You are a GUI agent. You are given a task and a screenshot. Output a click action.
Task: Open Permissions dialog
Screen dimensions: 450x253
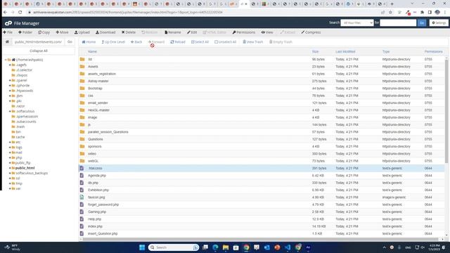244,32
